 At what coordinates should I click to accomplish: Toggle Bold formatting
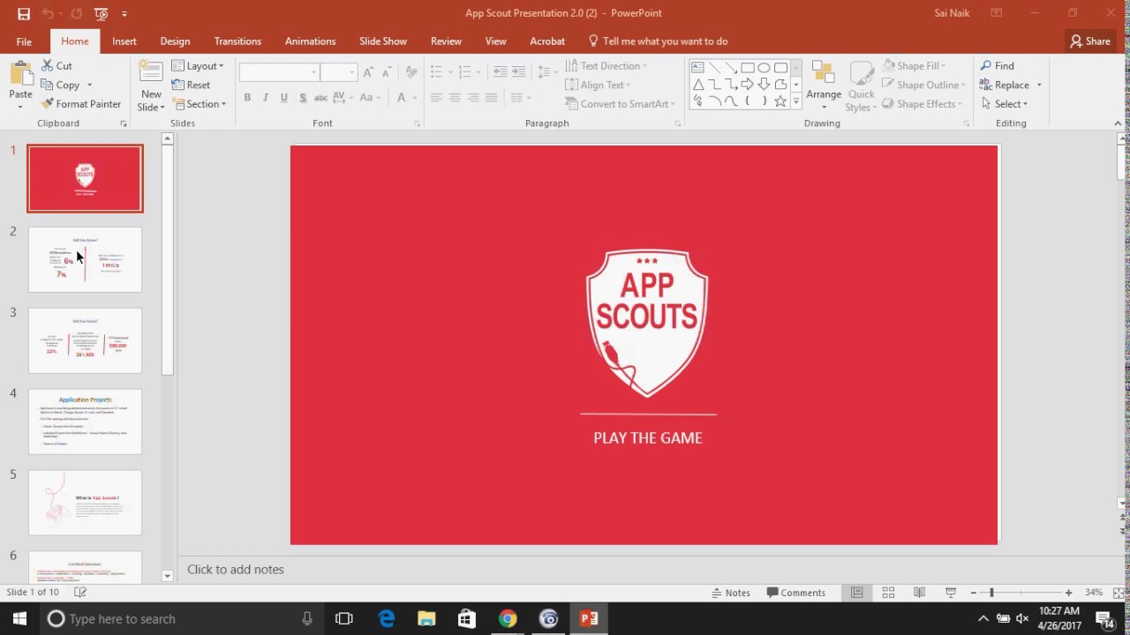[x=247, y=97]
